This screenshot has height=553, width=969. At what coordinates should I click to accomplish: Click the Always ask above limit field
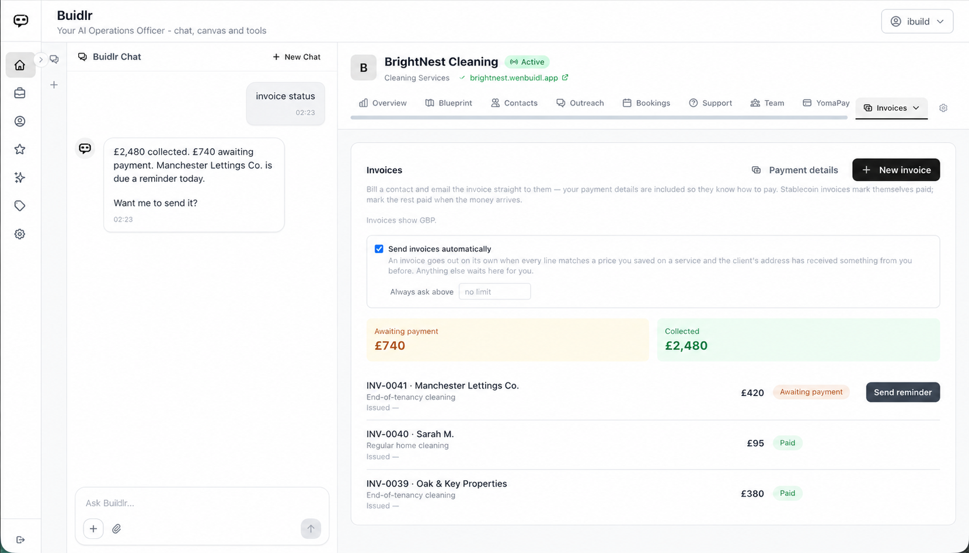pos(494,292)
